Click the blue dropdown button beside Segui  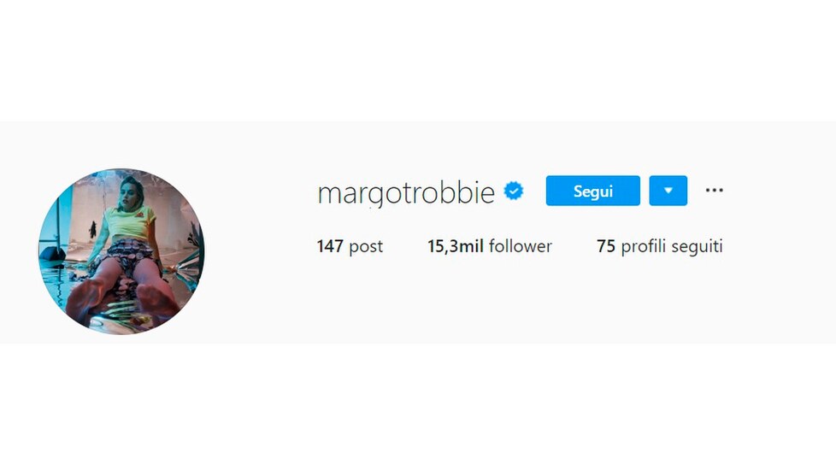click(x=668, y=191)
